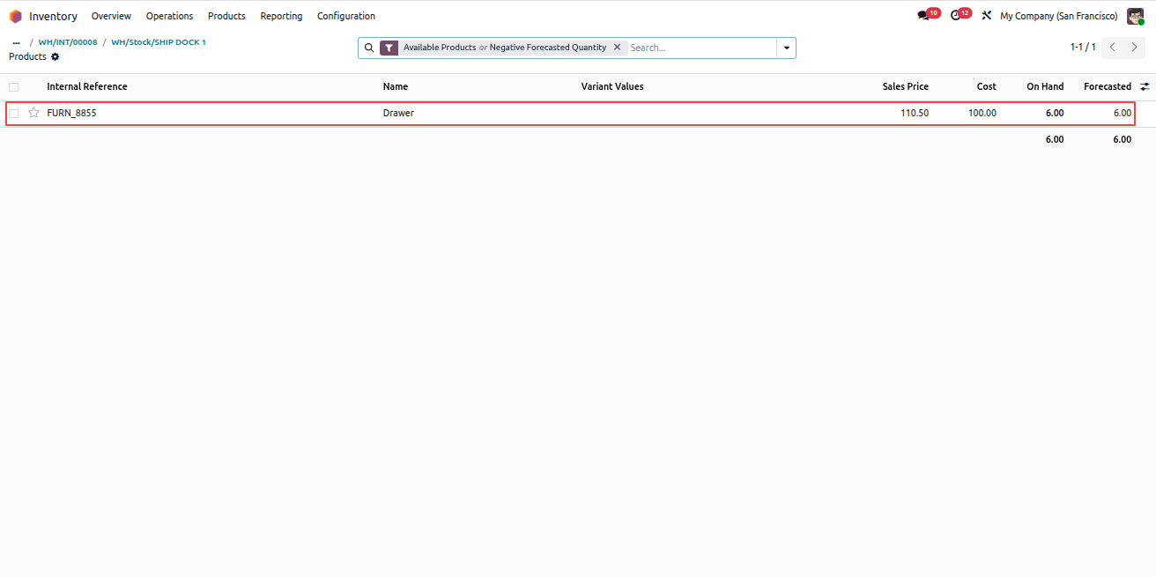Screen dimensions: 1156x577
Task: Open optional columns adjust icon
Action: tap(1145, 86)
